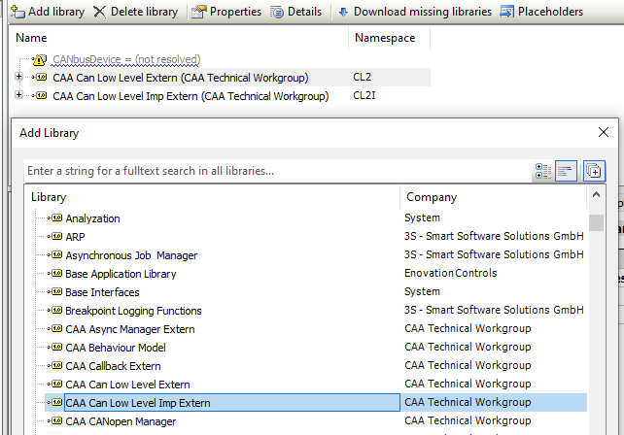
Task: Open library Details from the toolbar
Action: (295, 12)
